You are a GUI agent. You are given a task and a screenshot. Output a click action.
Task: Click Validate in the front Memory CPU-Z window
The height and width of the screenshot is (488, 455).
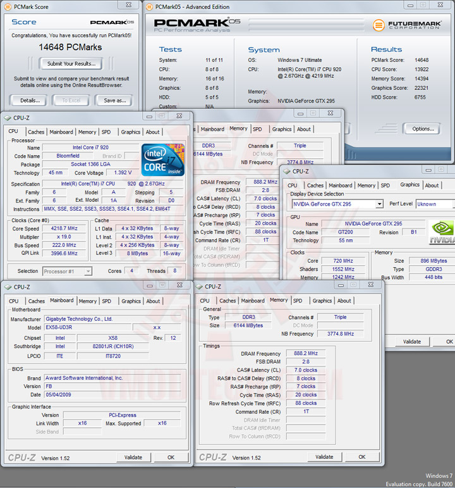pos(324,457)
